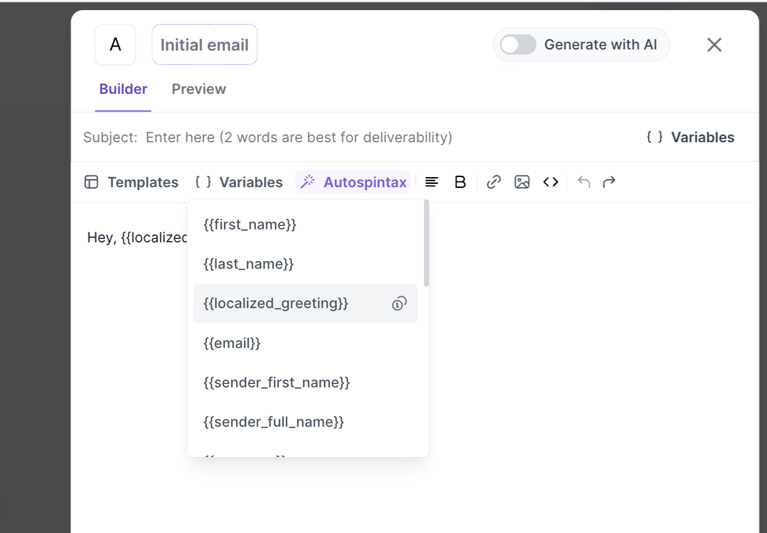Click the "Hey, {{localized" body text
Image resolution: width=767 pixels, height=533 pixels.
137,238
